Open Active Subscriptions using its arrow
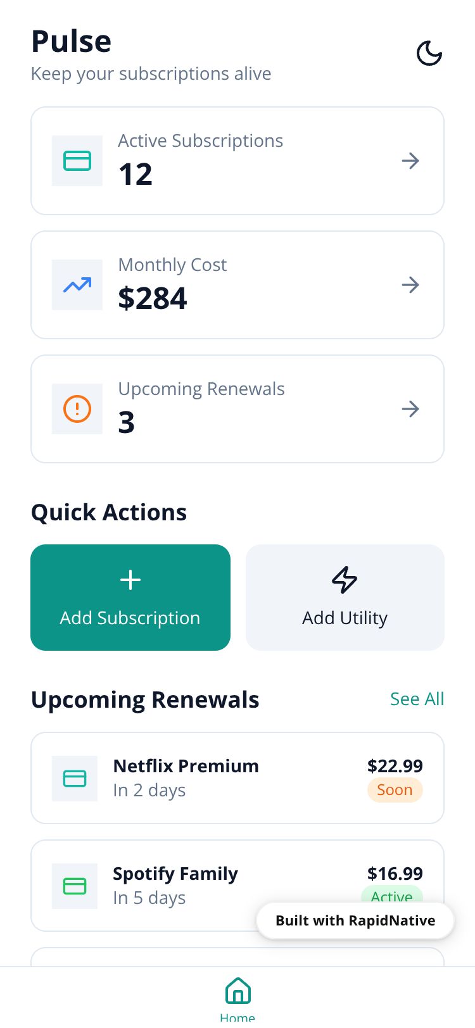Screen dimensions: 475x1028 click(x=410, y=161)
